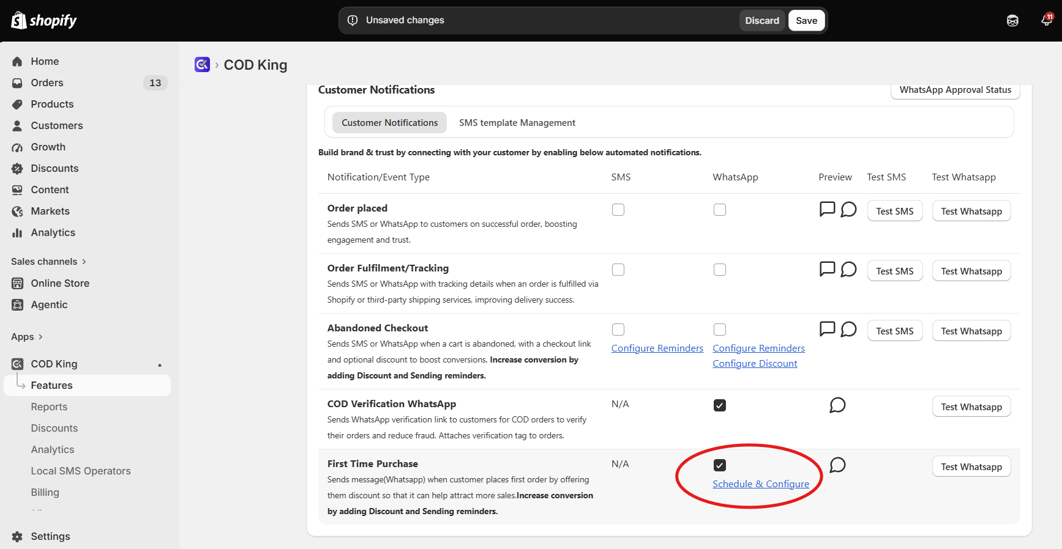1062x549 pixels.
Task: Enable WhatsApp for Abandoned Checkout
Action: pos(720,330)
